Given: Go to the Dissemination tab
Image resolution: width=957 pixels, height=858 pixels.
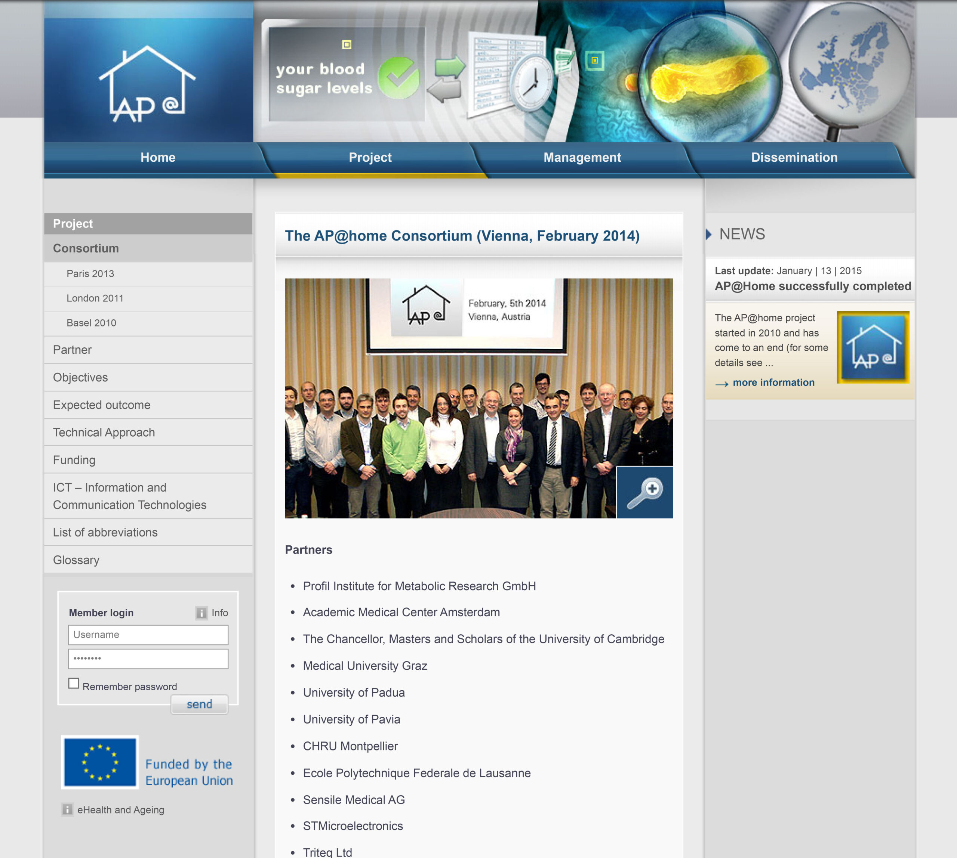Looking at the screenshot, I should coord(794,158).
